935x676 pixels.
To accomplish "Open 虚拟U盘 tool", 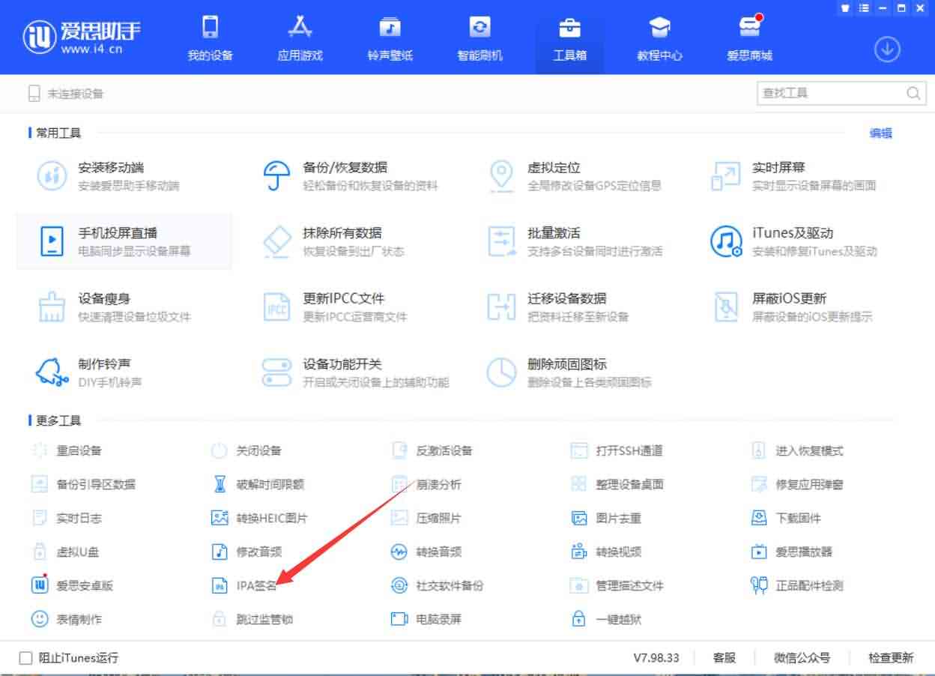I will 65,552.
